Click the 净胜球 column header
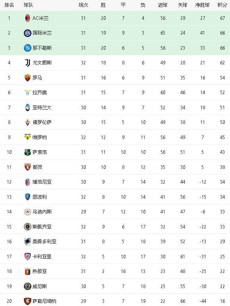 [203, 5]
